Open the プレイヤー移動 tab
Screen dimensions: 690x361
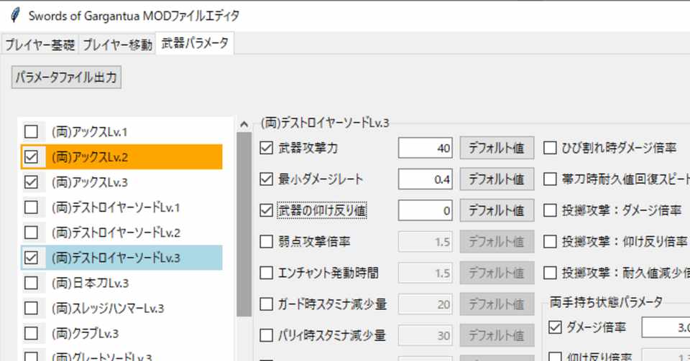(117, 44)
